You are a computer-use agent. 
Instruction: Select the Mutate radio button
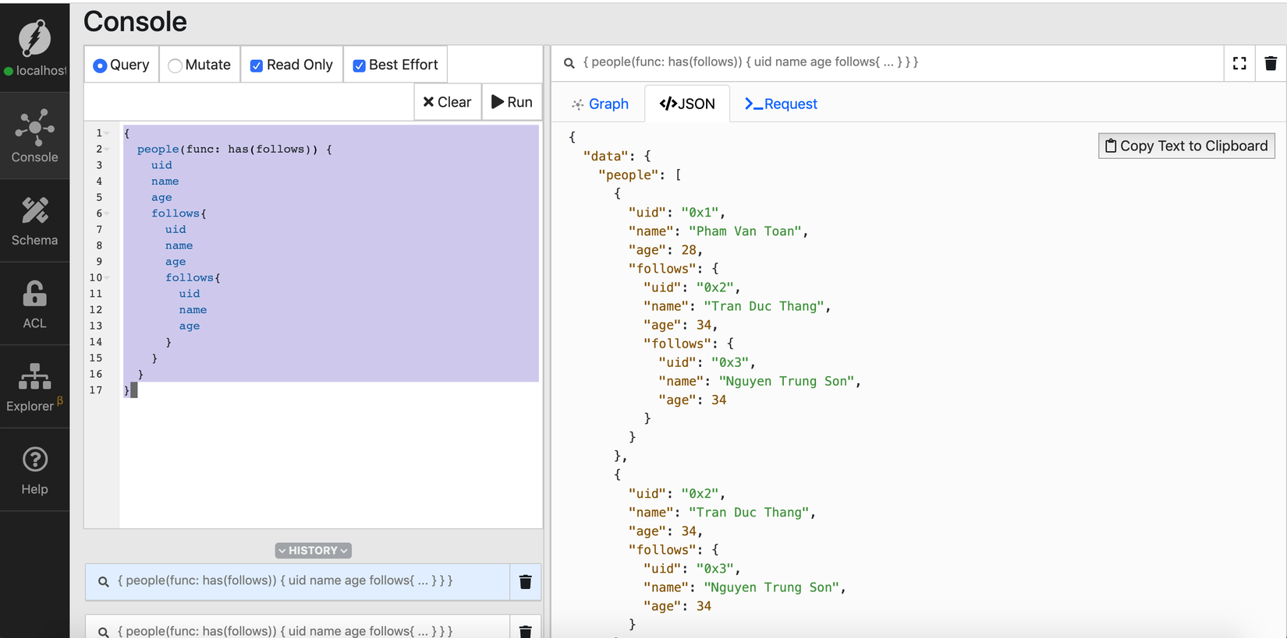click(175, 65)
